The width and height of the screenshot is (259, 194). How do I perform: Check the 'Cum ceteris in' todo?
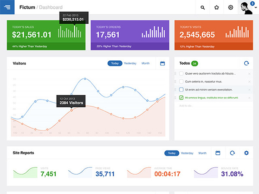point(181,81)
